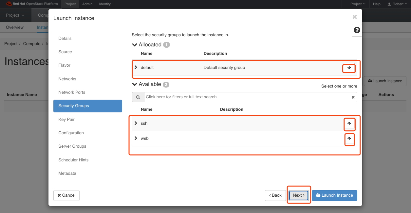Click the Next button

[298, 195]
